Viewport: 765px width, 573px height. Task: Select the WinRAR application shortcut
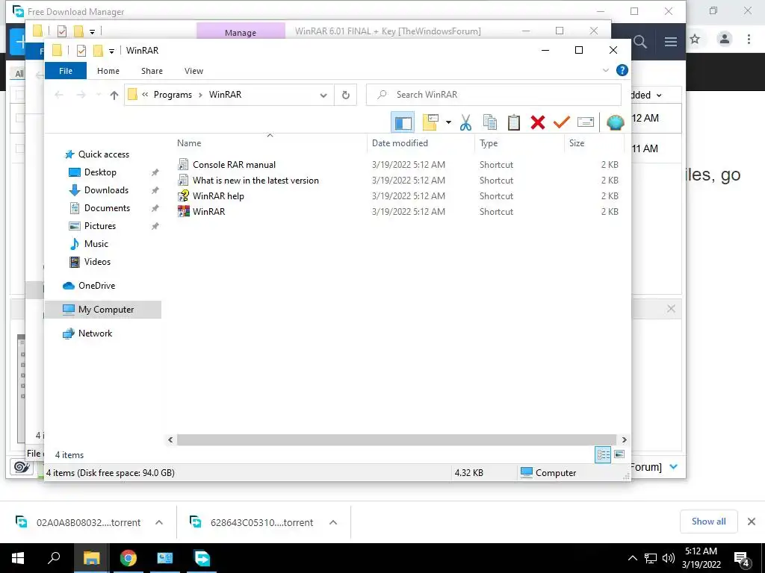tap(208, 211)
